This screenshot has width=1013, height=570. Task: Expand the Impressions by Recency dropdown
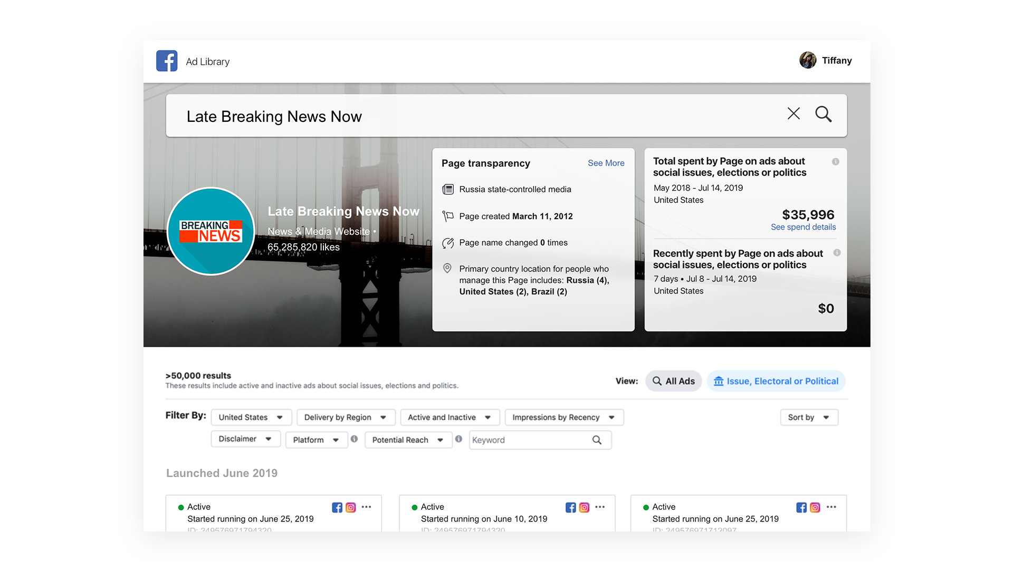[561, 417]
